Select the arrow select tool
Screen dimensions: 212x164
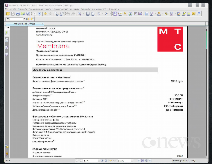click(125, 14)
